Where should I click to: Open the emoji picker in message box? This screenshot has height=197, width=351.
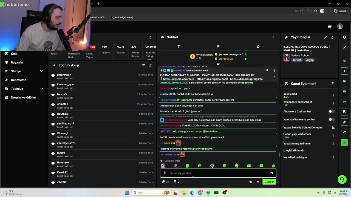[x=271, y=173]
